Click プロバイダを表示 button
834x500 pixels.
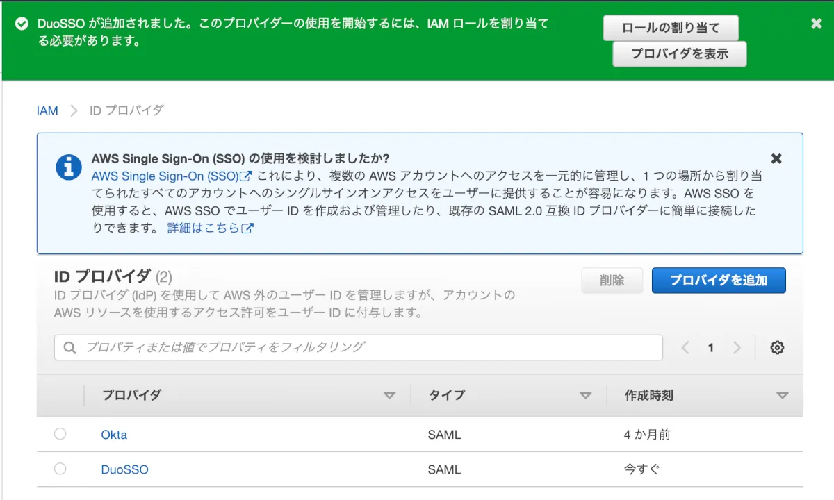point(679,54)
